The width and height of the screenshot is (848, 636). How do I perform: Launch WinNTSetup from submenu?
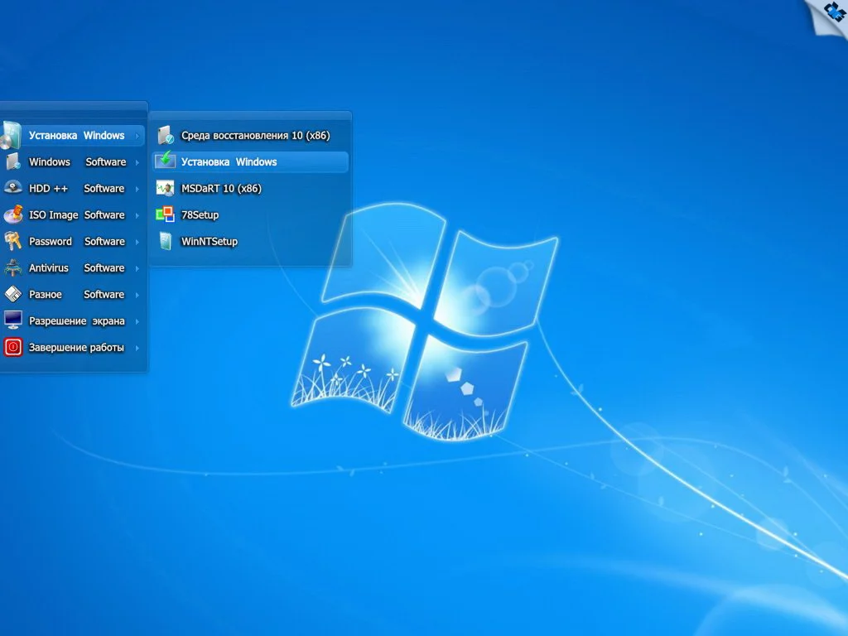pyautogui.click(x=250, y=241)
